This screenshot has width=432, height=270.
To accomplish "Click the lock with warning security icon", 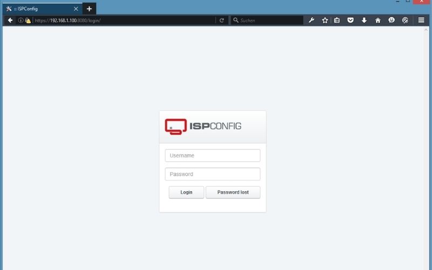I will [x=28, y=21].
